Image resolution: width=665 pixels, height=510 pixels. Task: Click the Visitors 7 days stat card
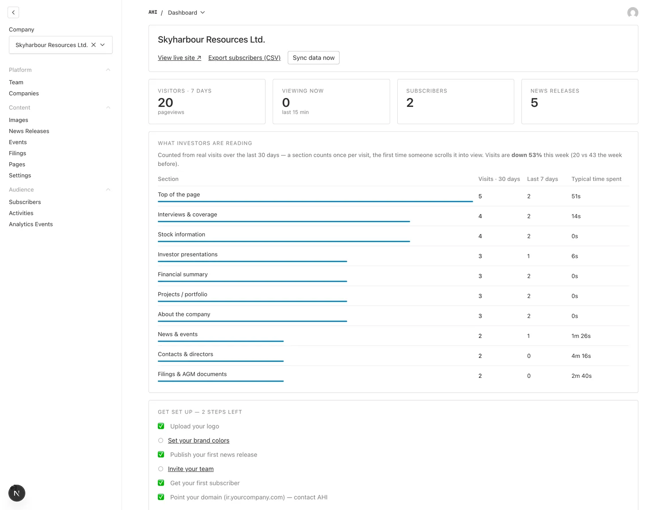(x=207, y=102)
